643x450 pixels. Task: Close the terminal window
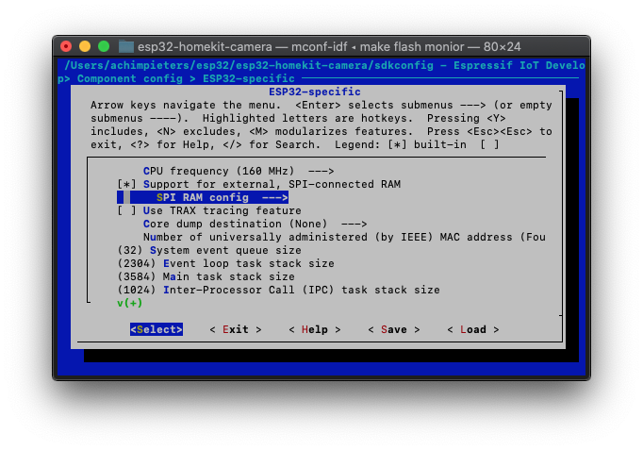click(66, 46)
